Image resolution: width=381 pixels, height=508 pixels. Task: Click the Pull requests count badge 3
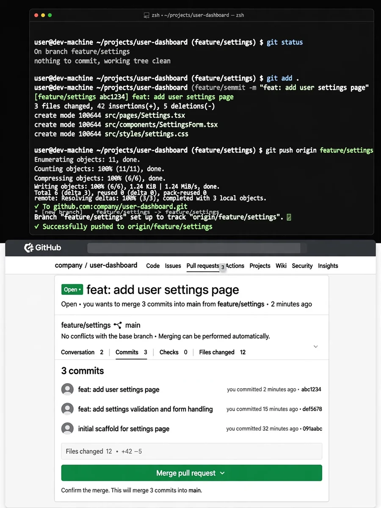coord(223,267)
